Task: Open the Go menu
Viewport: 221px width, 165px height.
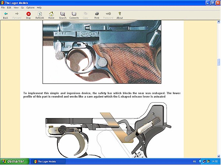Action: 22,8
